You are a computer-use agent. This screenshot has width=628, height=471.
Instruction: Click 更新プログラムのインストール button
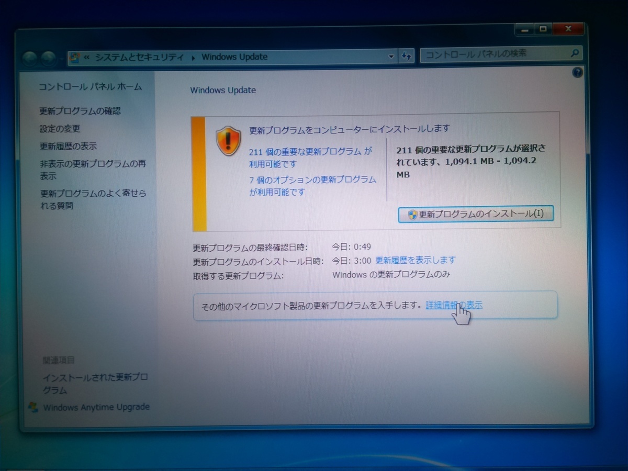pos(476,214)
